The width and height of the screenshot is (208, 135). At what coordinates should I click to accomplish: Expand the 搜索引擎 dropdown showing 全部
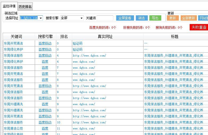pos(81,18)
